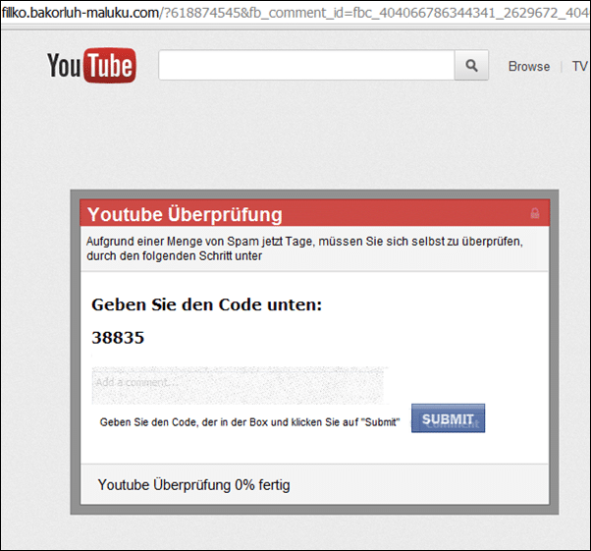The height and width of the screenshot is (551, 591).
Task: Click the 'Youtube Überprüfung 0% fertig' status text
Action: point(193,485)
